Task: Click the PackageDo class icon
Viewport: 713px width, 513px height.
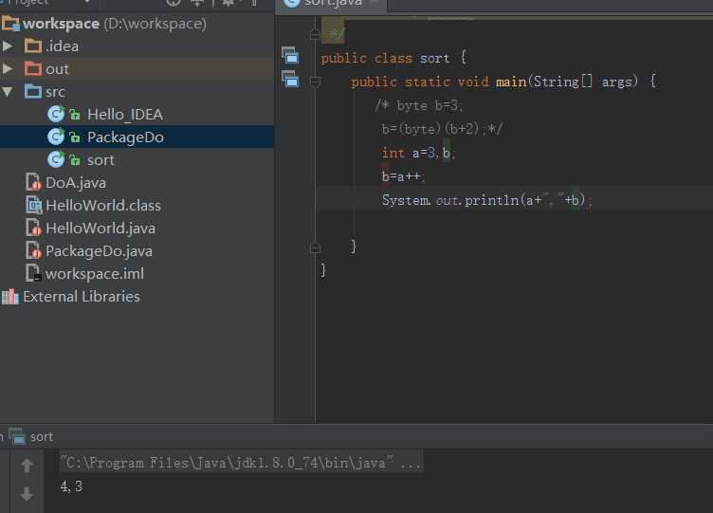Action: pyautogui.click(x=56, y=137)
